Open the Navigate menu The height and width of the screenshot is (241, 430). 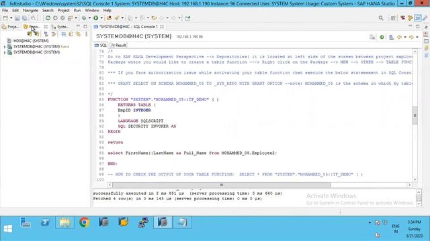(30, 11)
